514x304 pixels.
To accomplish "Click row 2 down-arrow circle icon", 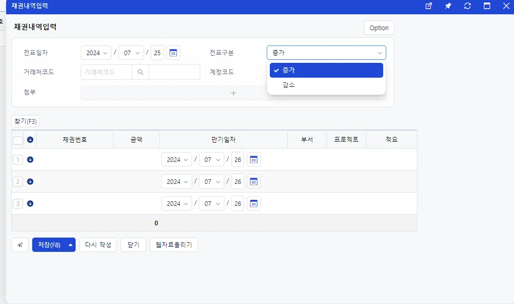I will 30,181.
